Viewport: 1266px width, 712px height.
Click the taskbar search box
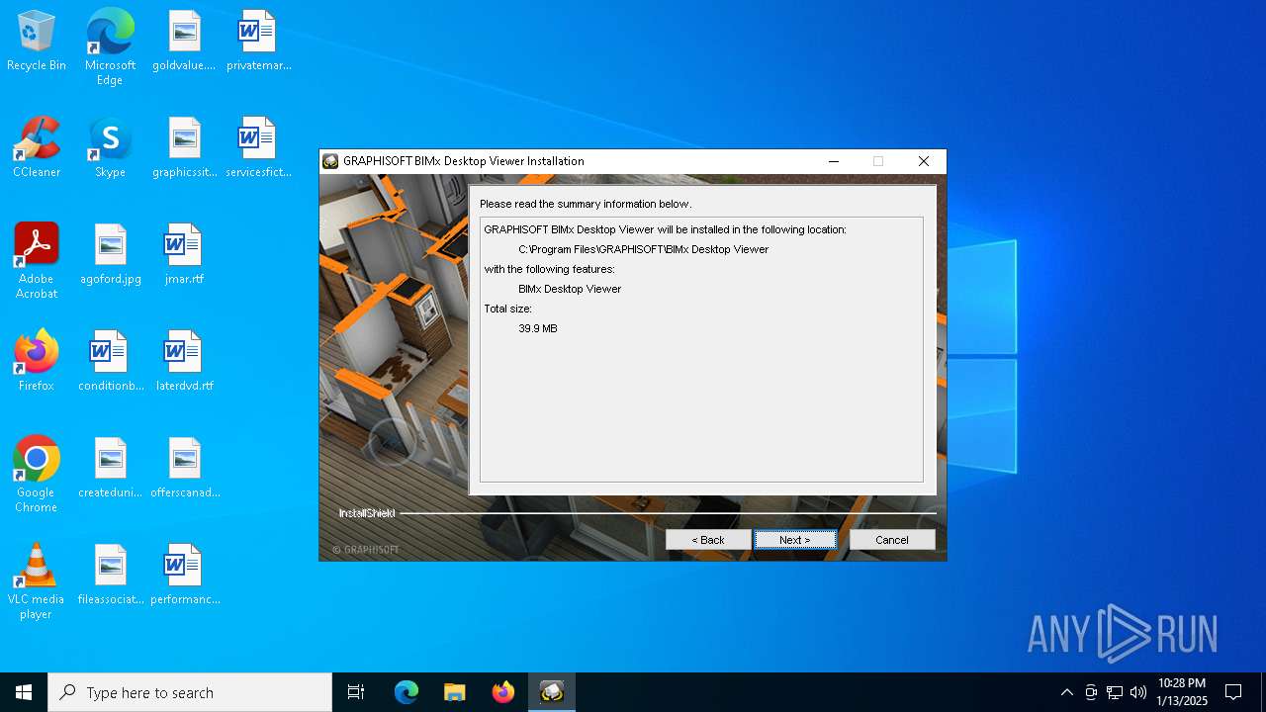190,693
